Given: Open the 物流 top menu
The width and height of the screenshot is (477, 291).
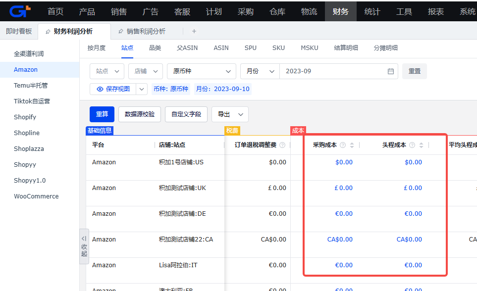Looking at the screenshot, I should [x=309, y=11].
